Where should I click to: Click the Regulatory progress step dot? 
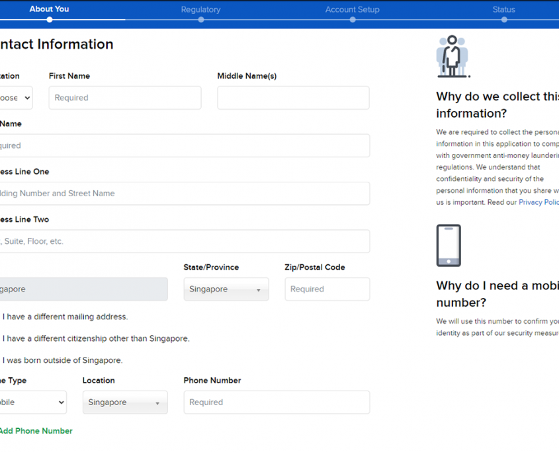[x=201, y=20]
